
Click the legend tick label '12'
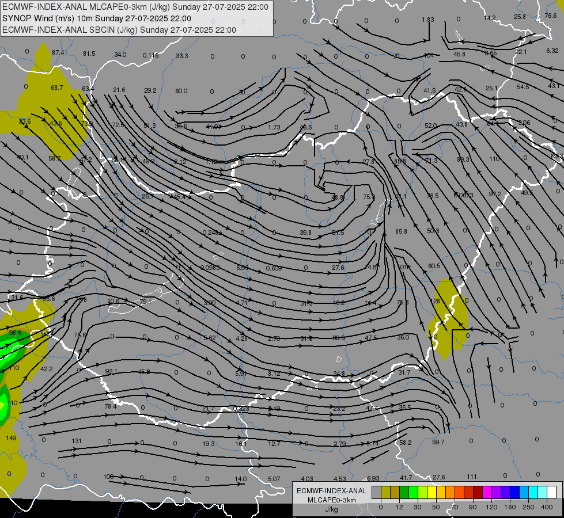pos(399,507)
